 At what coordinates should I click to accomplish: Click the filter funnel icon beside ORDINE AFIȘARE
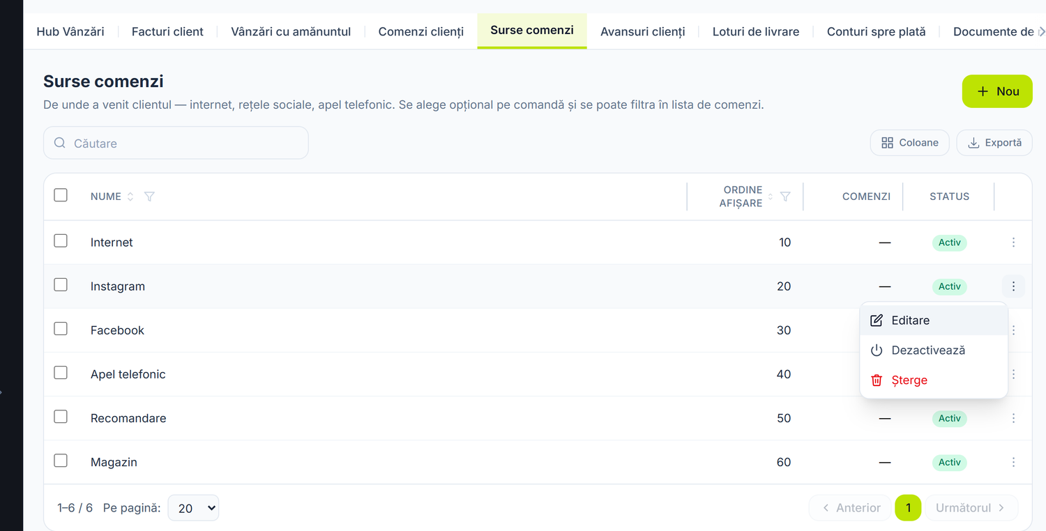pos(785,197)
